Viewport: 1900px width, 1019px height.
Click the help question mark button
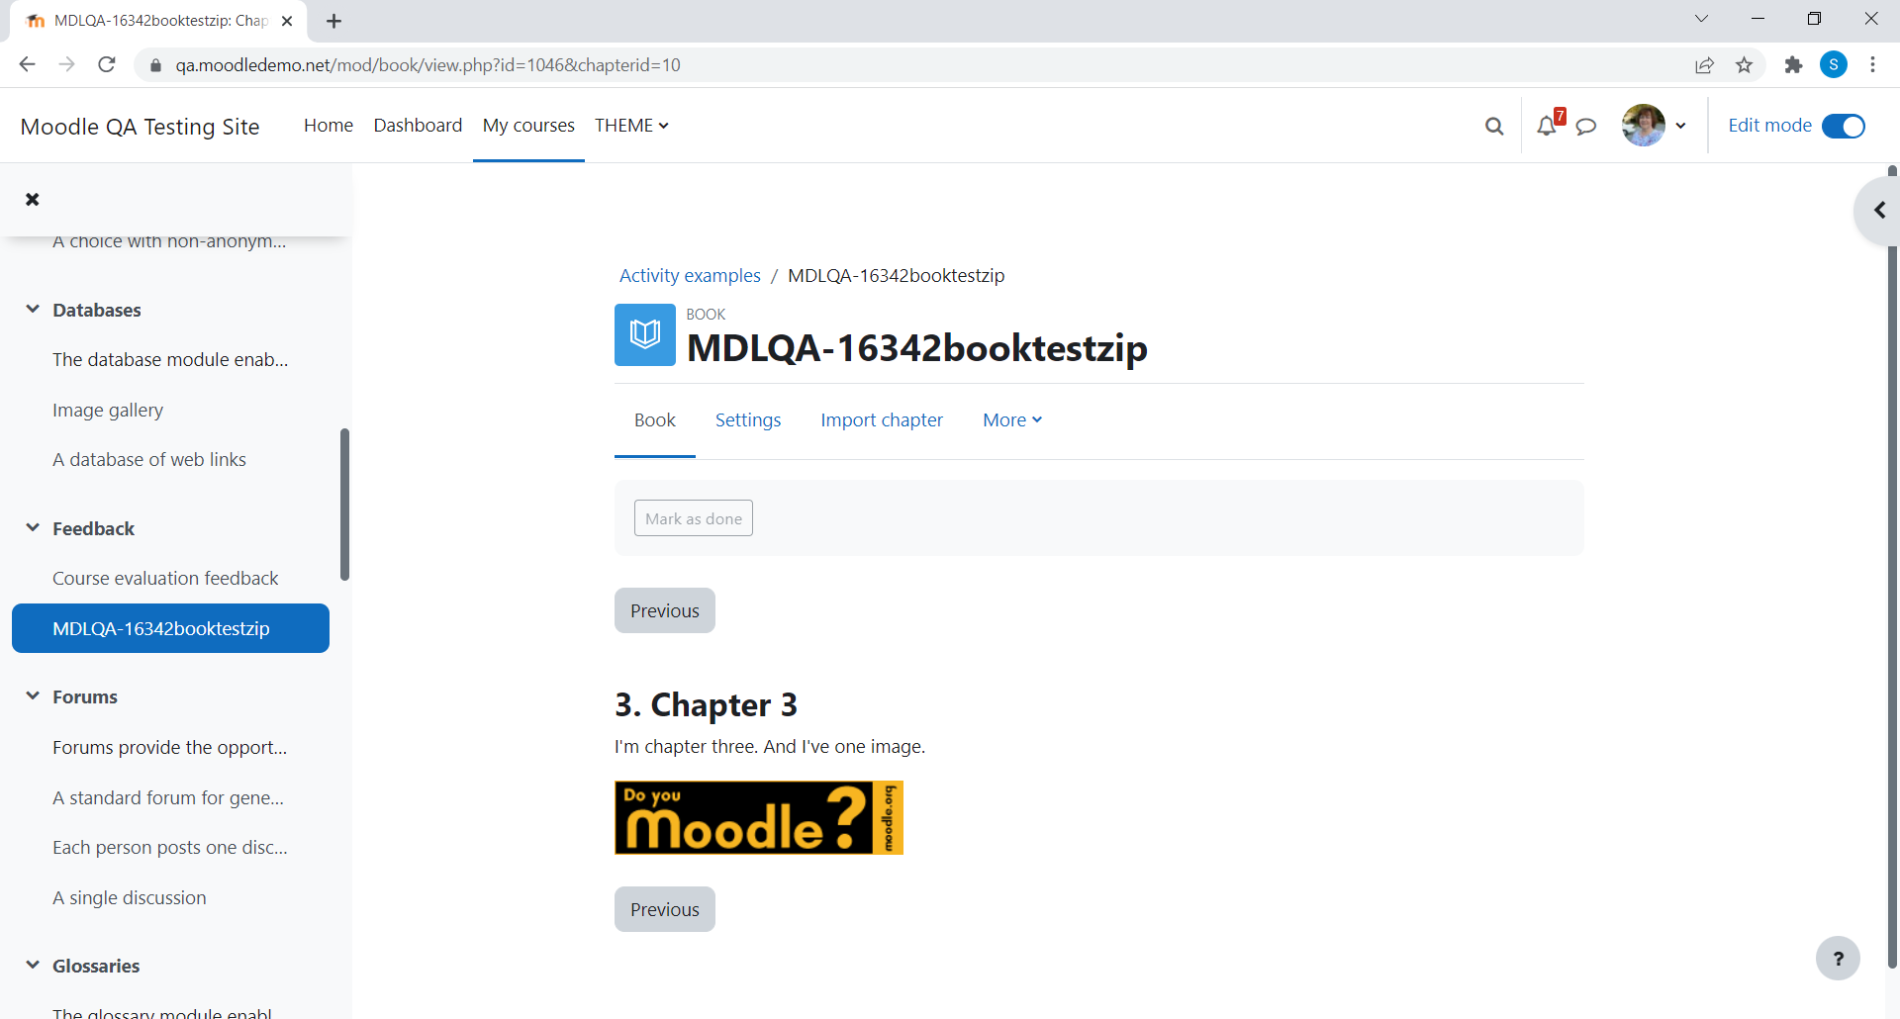[1838, 958]
